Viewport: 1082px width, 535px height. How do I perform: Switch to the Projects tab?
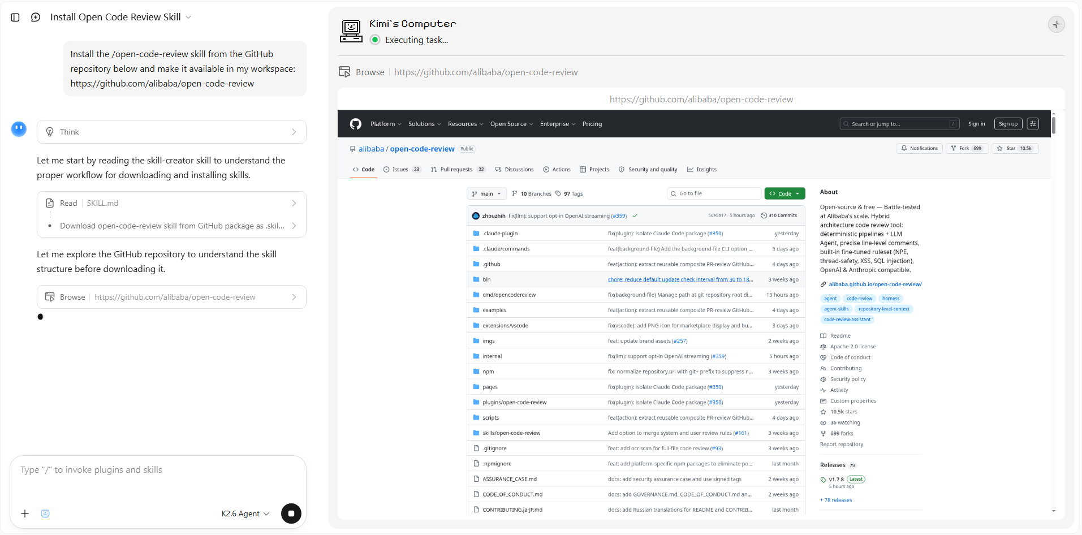594,170
